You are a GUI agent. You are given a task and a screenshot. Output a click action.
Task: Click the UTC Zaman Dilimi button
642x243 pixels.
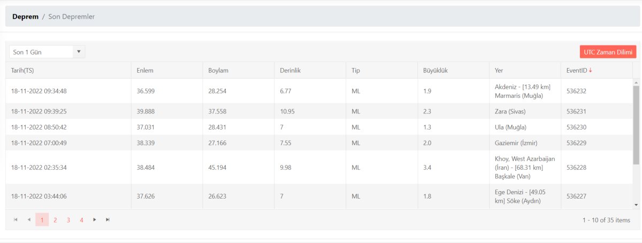pyautogui.click(x=608, y=52)
